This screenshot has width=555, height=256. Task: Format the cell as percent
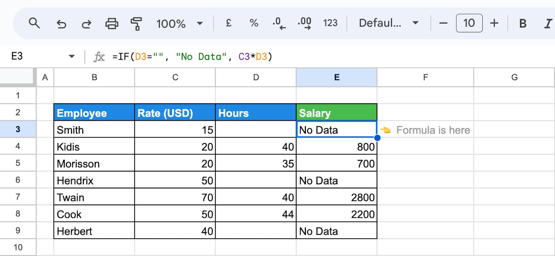click(x=254, y=23)
